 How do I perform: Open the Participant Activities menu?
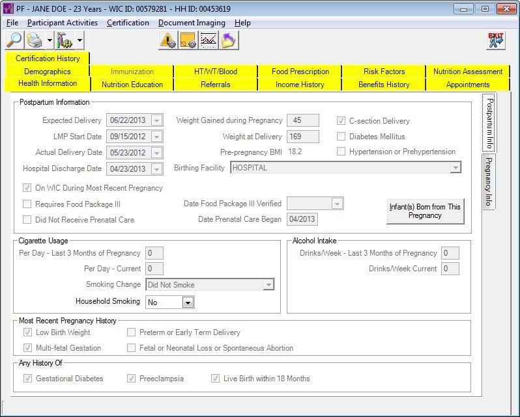tap(63, 23)
